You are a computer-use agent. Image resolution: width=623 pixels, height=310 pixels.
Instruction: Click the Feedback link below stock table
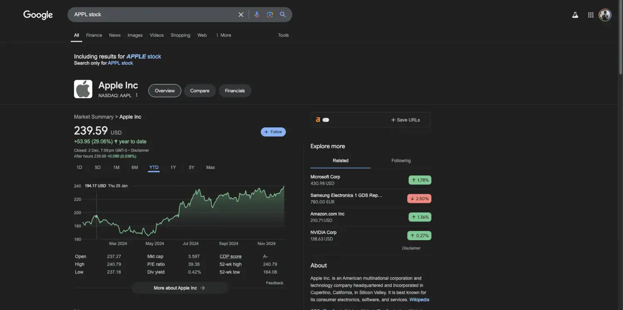point(275,283)
